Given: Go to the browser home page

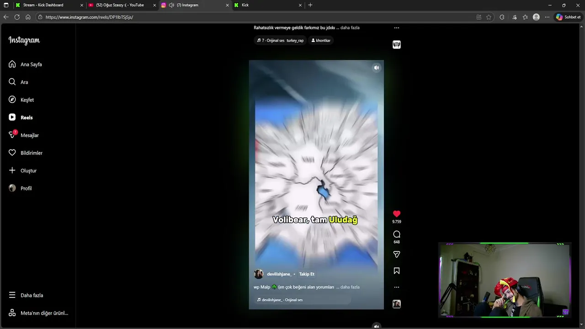Looking at the screenshot, I should click(28, 17).
